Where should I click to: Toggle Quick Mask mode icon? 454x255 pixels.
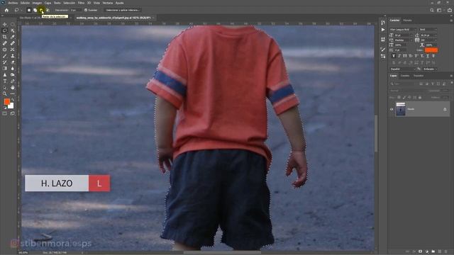[x=5, y=113]
